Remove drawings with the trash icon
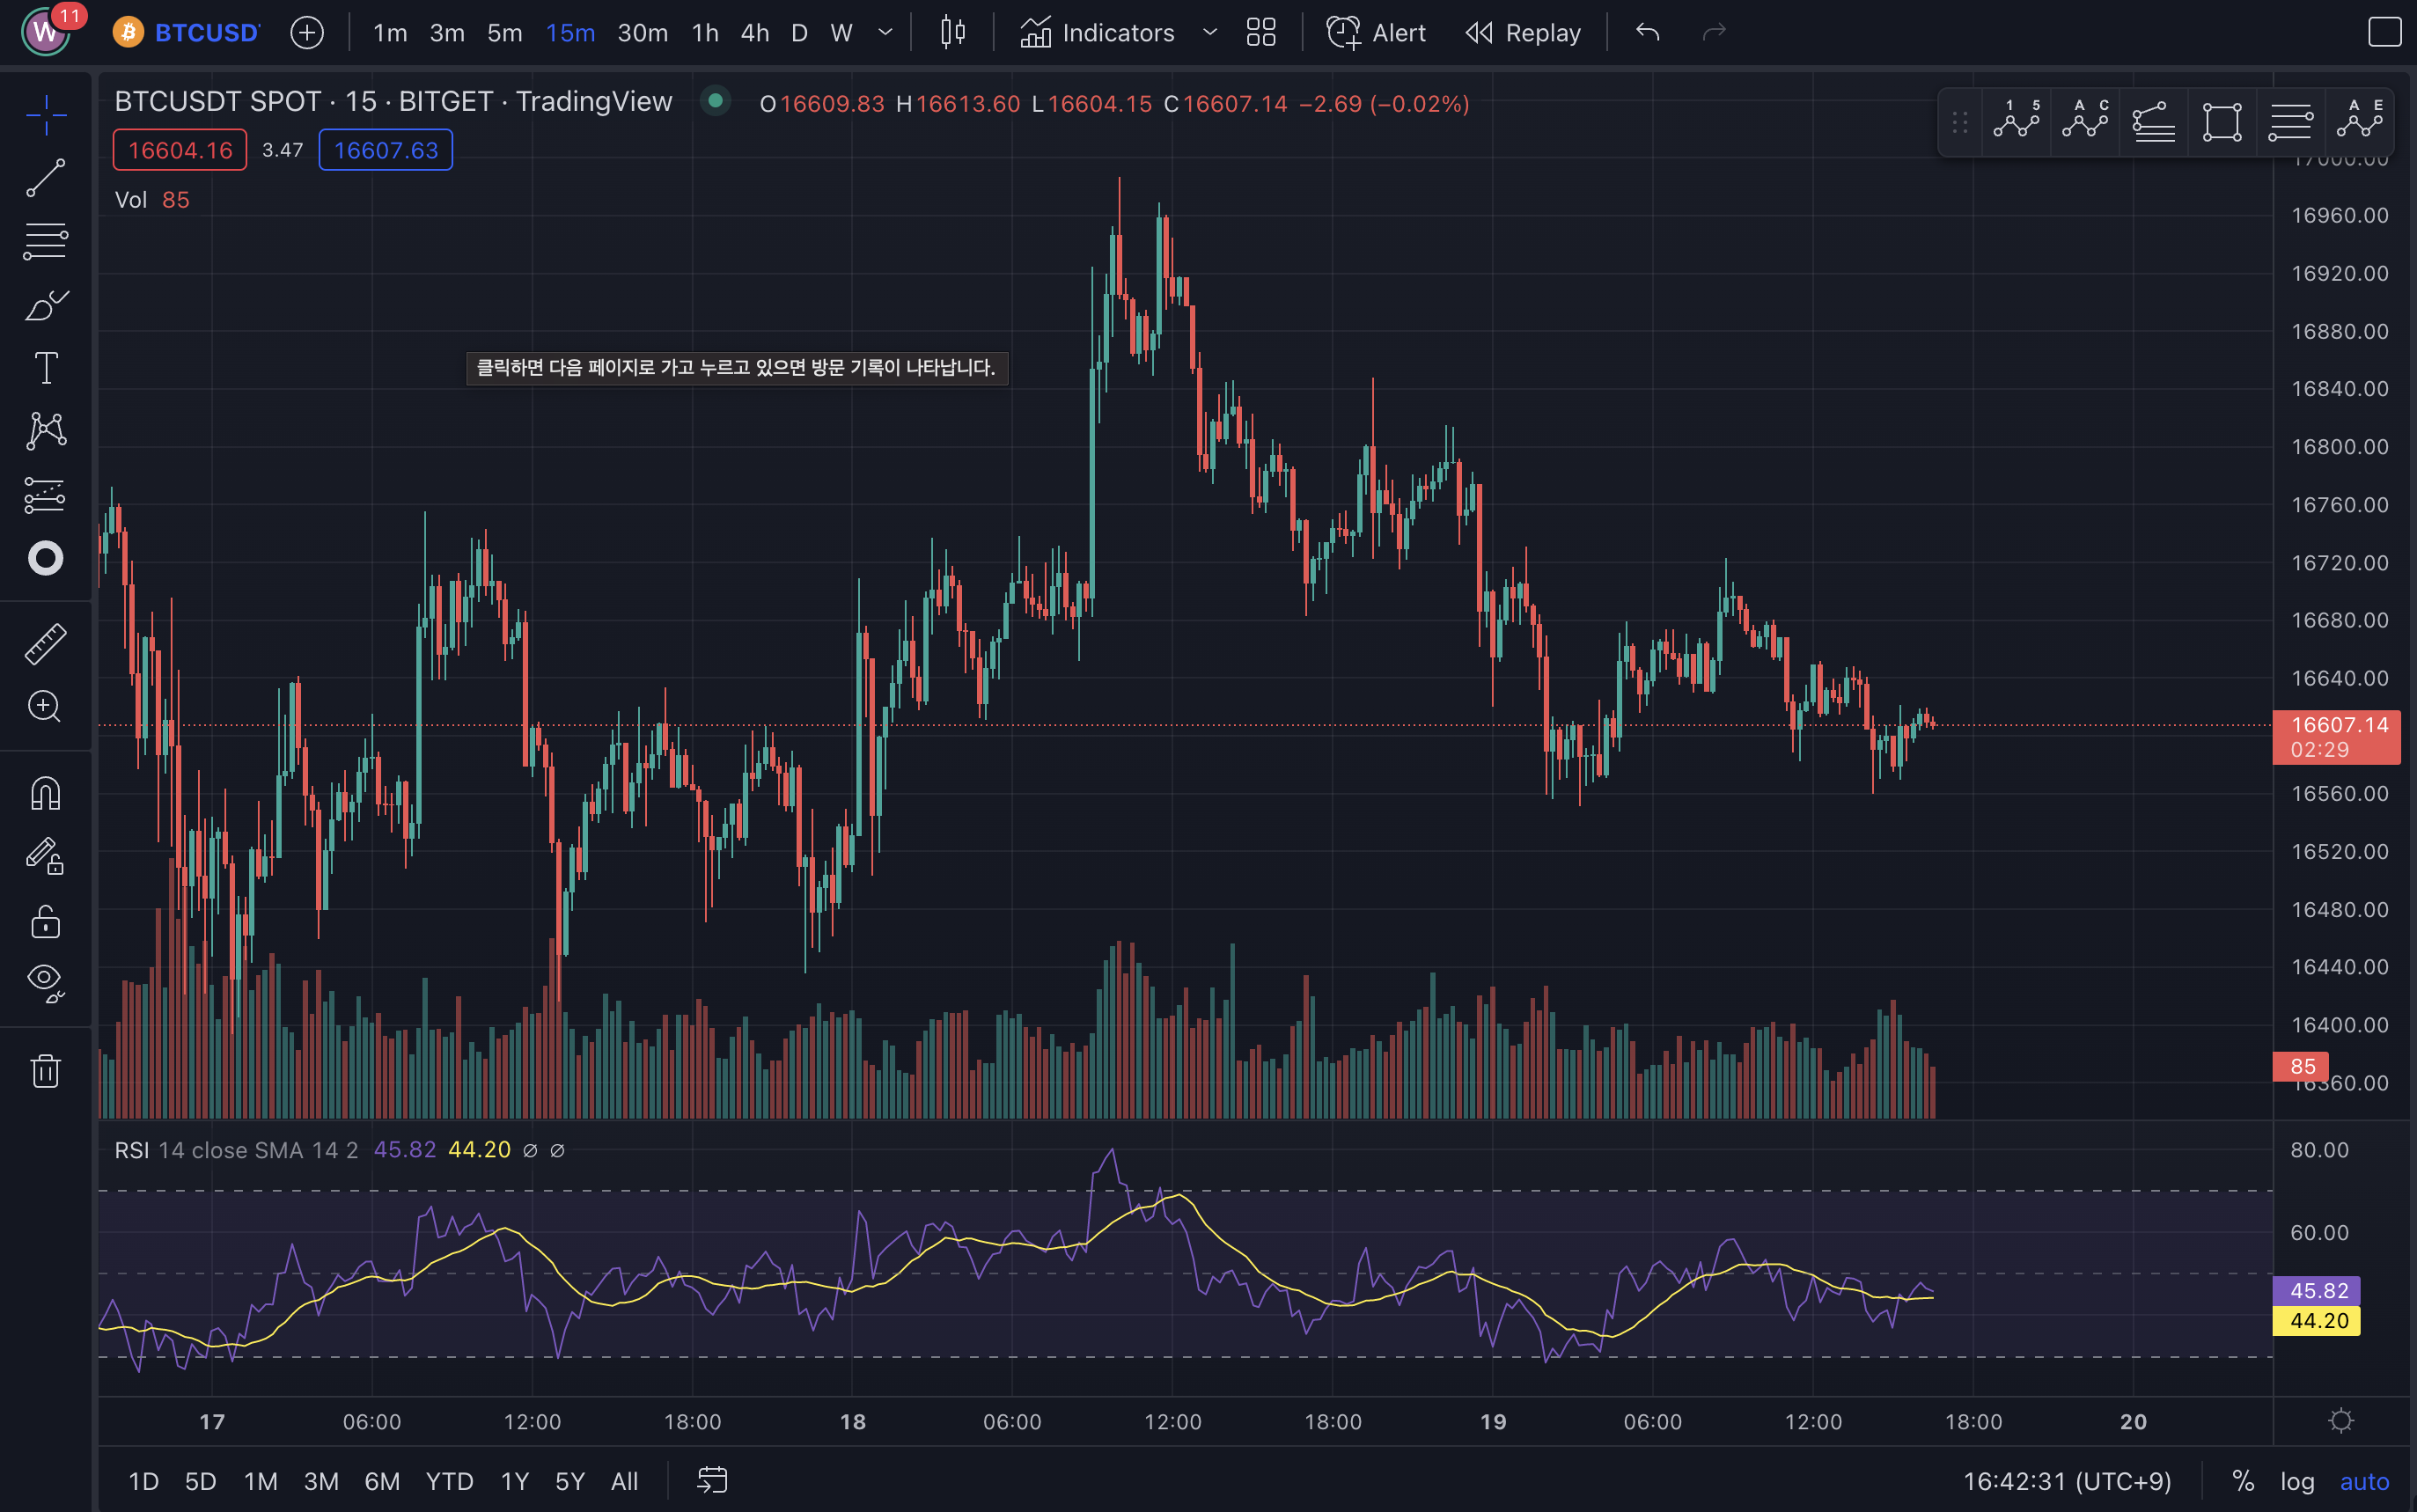2417x1512 pixels. (46, 1071)
